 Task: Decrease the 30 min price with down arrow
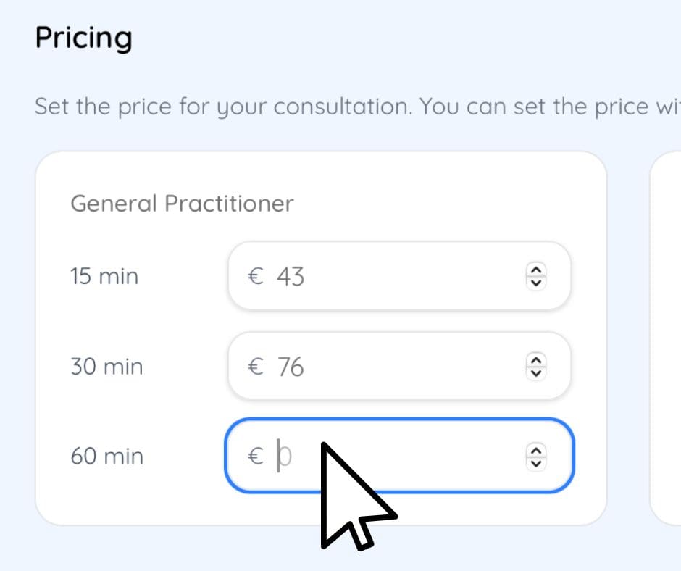pyautogui.click(x=535, y=373)
